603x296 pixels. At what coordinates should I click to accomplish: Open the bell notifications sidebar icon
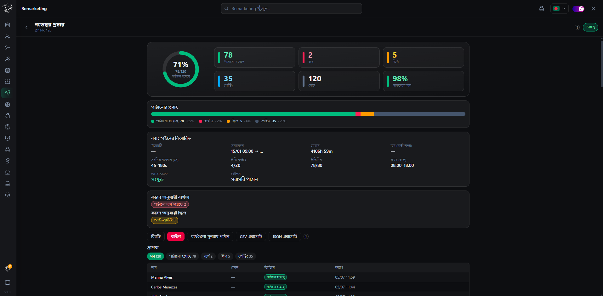click(x=8, y=184)
